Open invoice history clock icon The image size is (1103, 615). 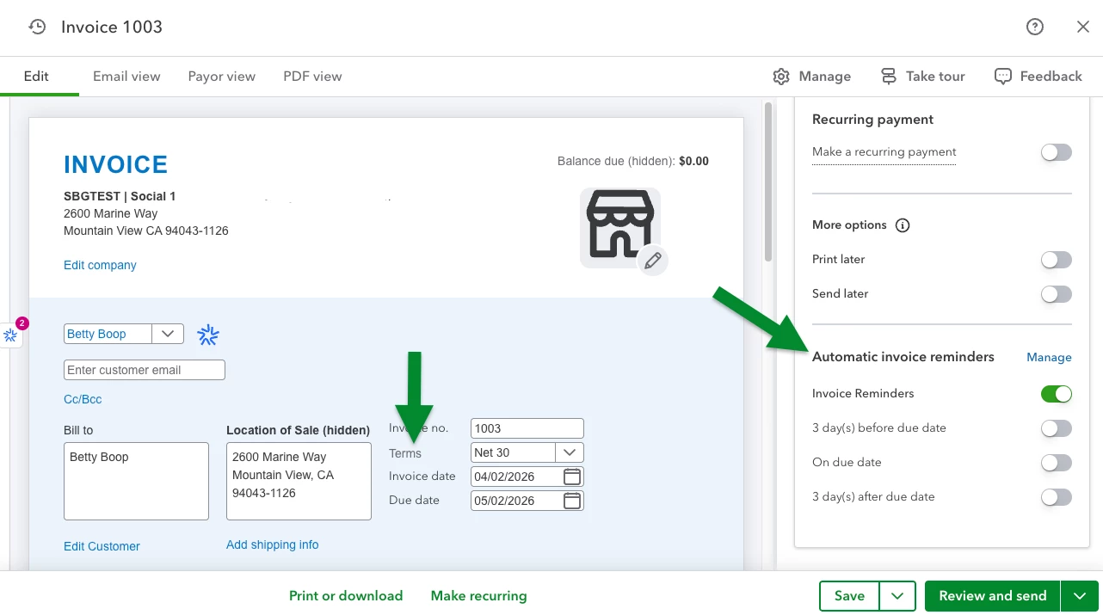click(37, 27)
